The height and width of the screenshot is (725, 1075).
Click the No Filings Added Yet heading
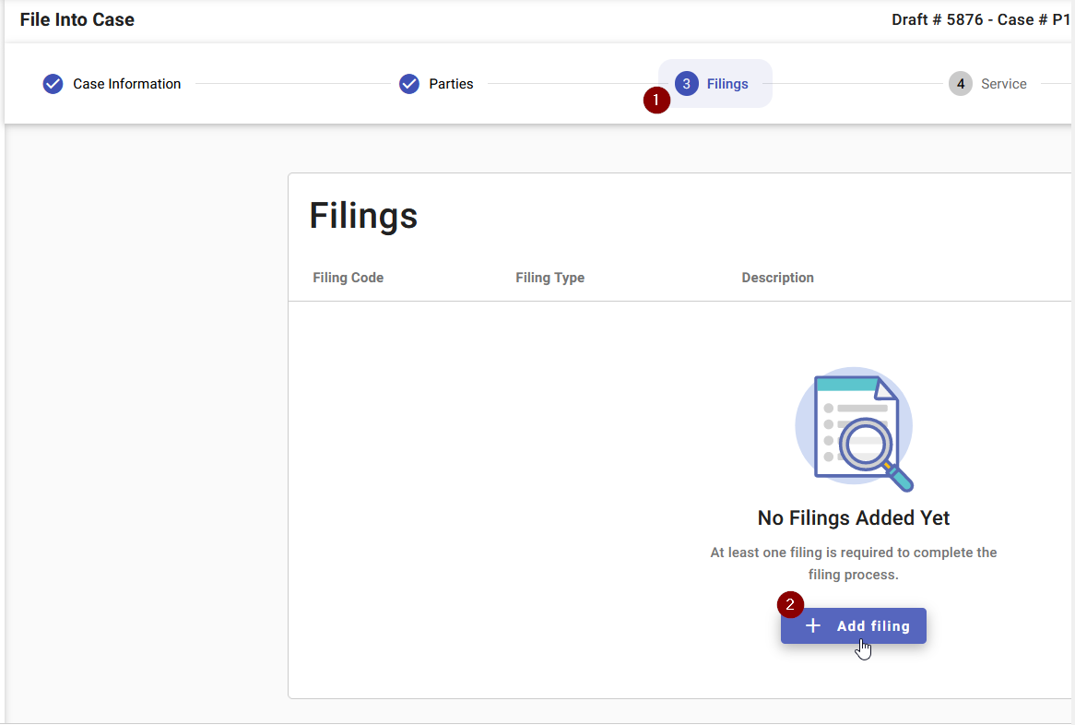(x=853, y=517)
